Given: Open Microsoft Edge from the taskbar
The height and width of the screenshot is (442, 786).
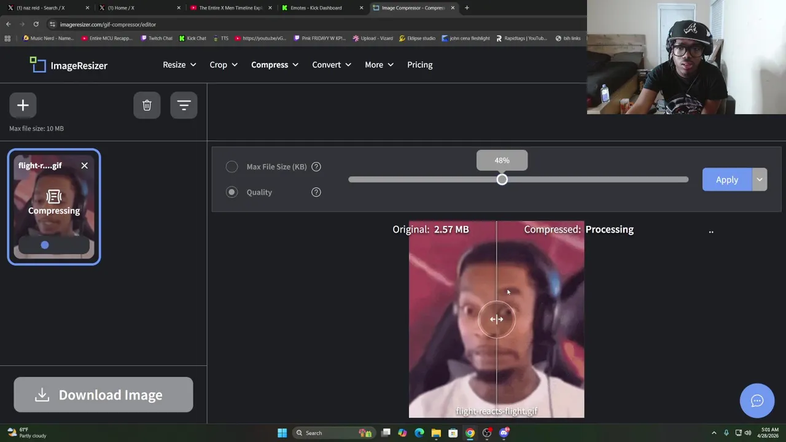Looking at the screenshot, I should (x=419, y=433).
